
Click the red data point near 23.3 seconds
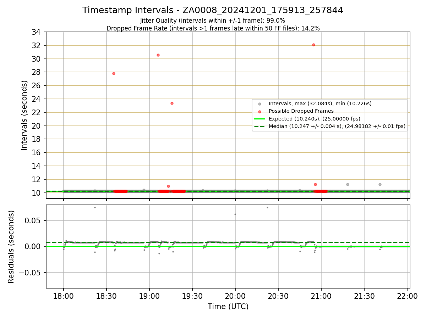click(x=172, y=103)
